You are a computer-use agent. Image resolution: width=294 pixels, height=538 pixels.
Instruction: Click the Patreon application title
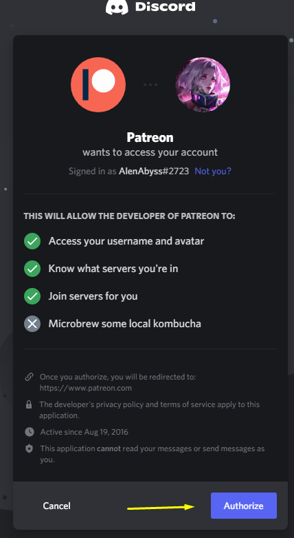[x=150, y=138]
